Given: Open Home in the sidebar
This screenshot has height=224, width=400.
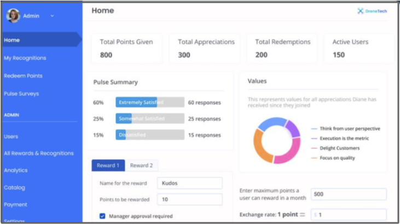Looking at the screenshot, I should click(12, 40).
